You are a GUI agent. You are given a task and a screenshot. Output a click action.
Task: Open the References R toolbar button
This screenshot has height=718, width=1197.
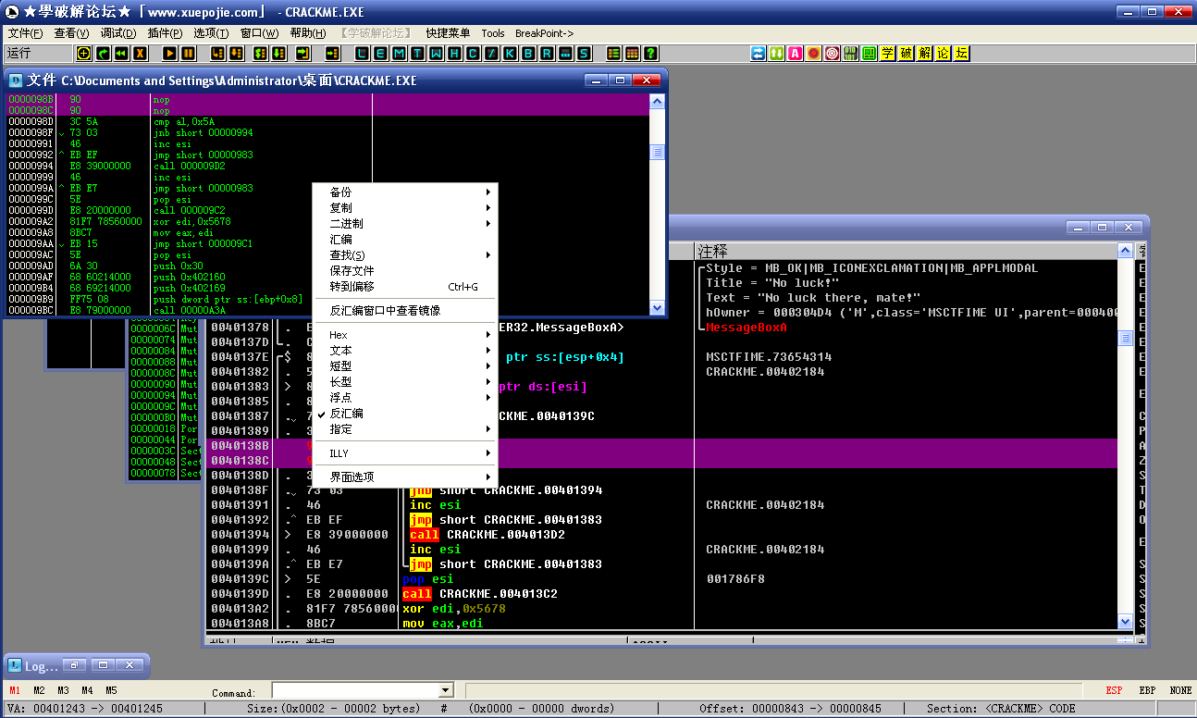pos(547,54)
